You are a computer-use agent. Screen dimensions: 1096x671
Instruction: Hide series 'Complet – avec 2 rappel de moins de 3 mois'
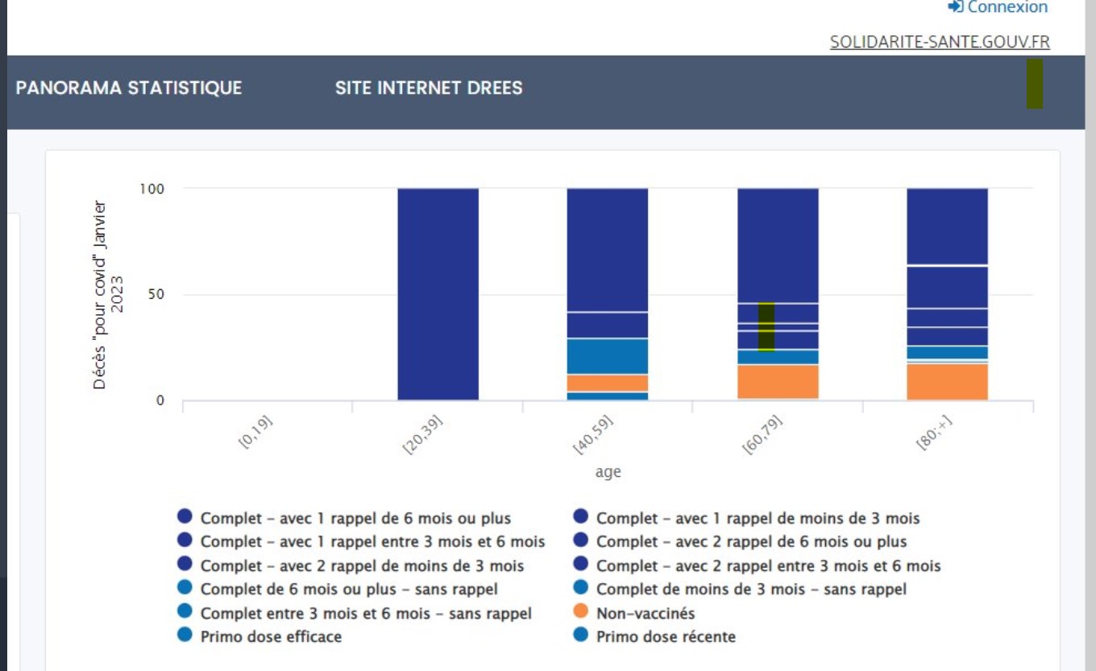click(362, 565)
